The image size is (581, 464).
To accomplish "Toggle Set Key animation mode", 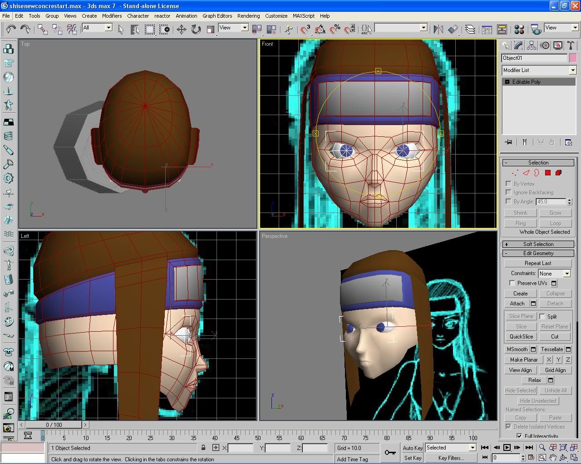I will point(413,458).
